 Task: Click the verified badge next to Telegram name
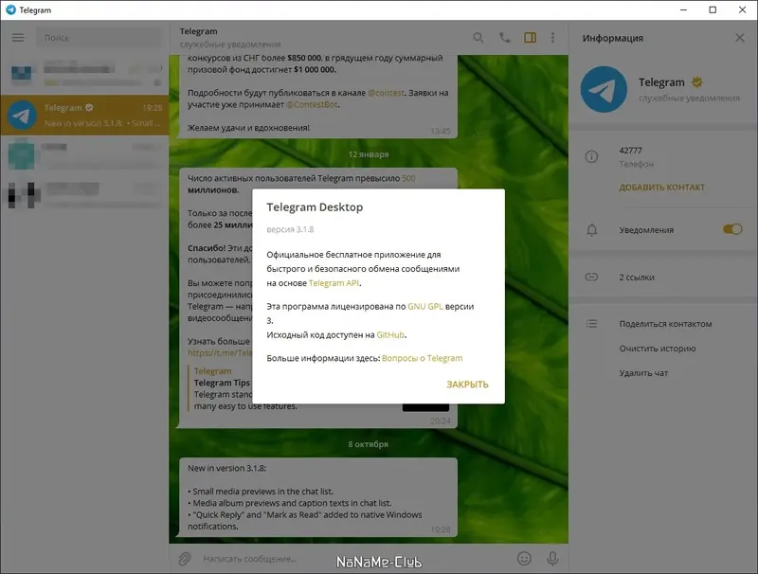click(696, 82)
